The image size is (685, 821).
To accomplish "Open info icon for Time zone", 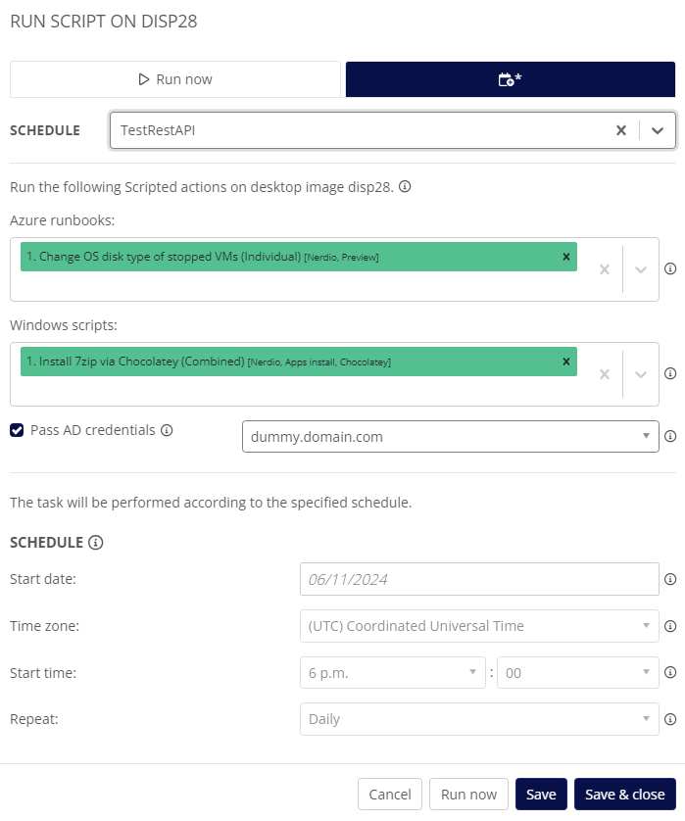I will click(x=670, y=626).
